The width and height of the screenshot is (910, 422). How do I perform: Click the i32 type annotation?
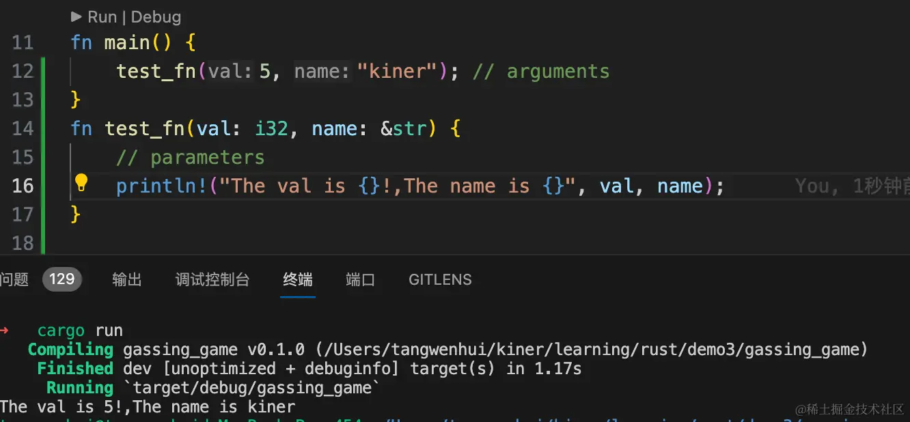click(271, 129)
